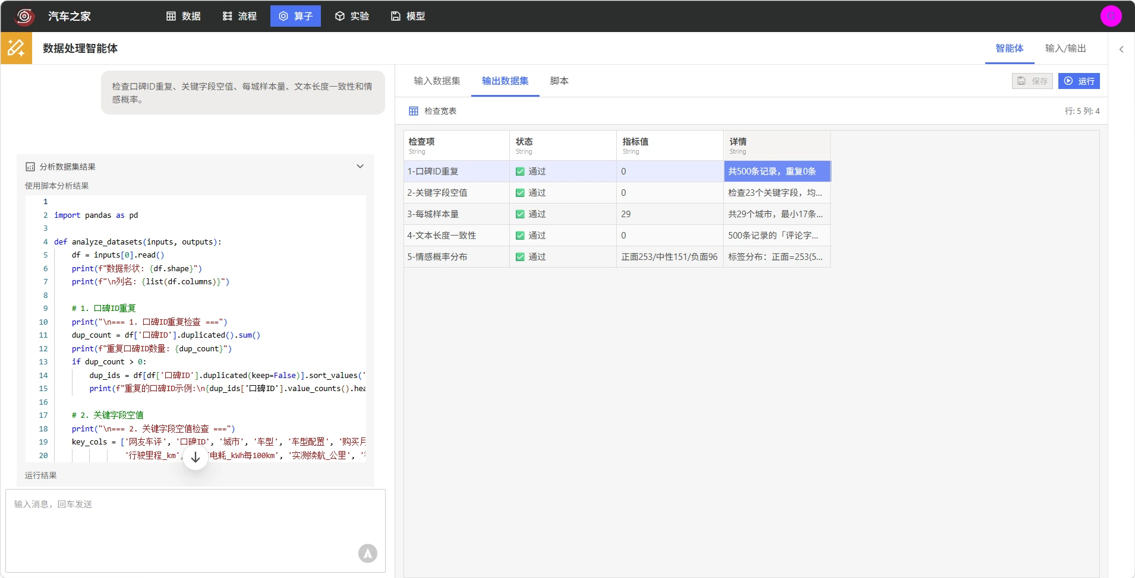Click the 通过 checkmark in 4-文本长度一致性 row
Image resolution: width=1135 pixels, height=578 pixels.
click(x=520, y=236)
